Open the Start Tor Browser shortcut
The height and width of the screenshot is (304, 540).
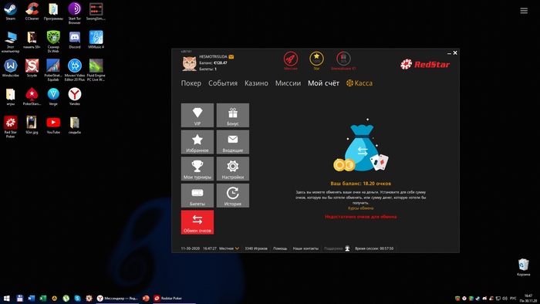[74, 13]
